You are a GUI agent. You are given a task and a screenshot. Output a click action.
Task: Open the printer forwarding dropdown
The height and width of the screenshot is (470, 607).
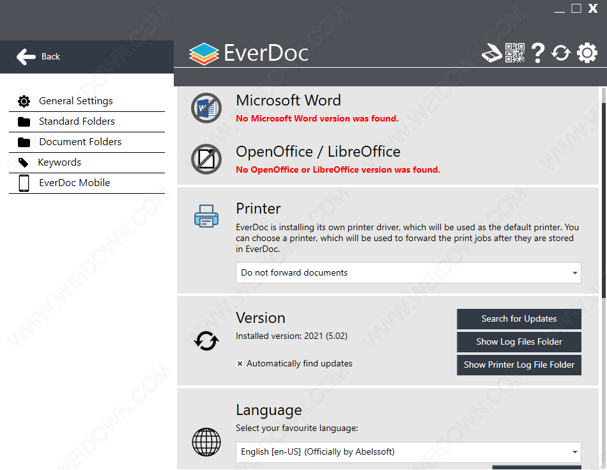(408, 273)
